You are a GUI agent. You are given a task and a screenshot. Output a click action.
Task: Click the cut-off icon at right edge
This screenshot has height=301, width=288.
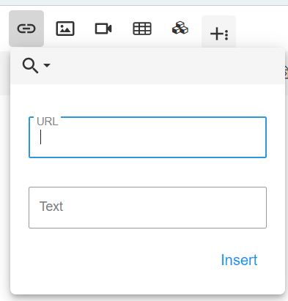(x=286, y=72)
